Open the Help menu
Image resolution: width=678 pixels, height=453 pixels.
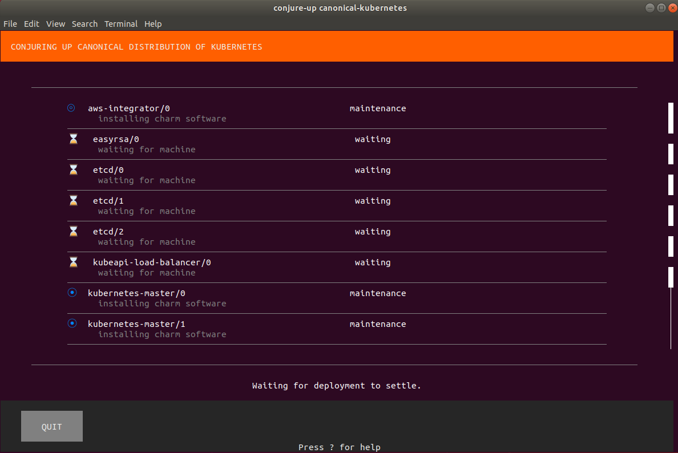152,24
